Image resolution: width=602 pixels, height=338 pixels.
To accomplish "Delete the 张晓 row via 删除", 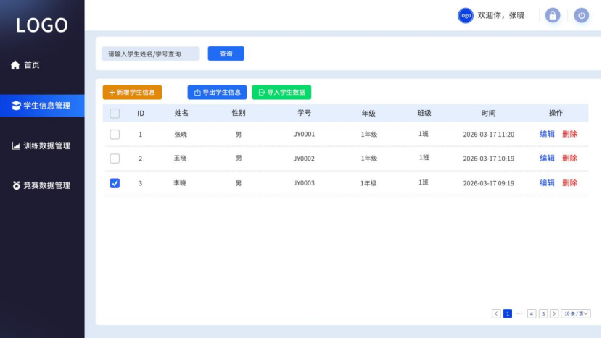I will [570, 134].
